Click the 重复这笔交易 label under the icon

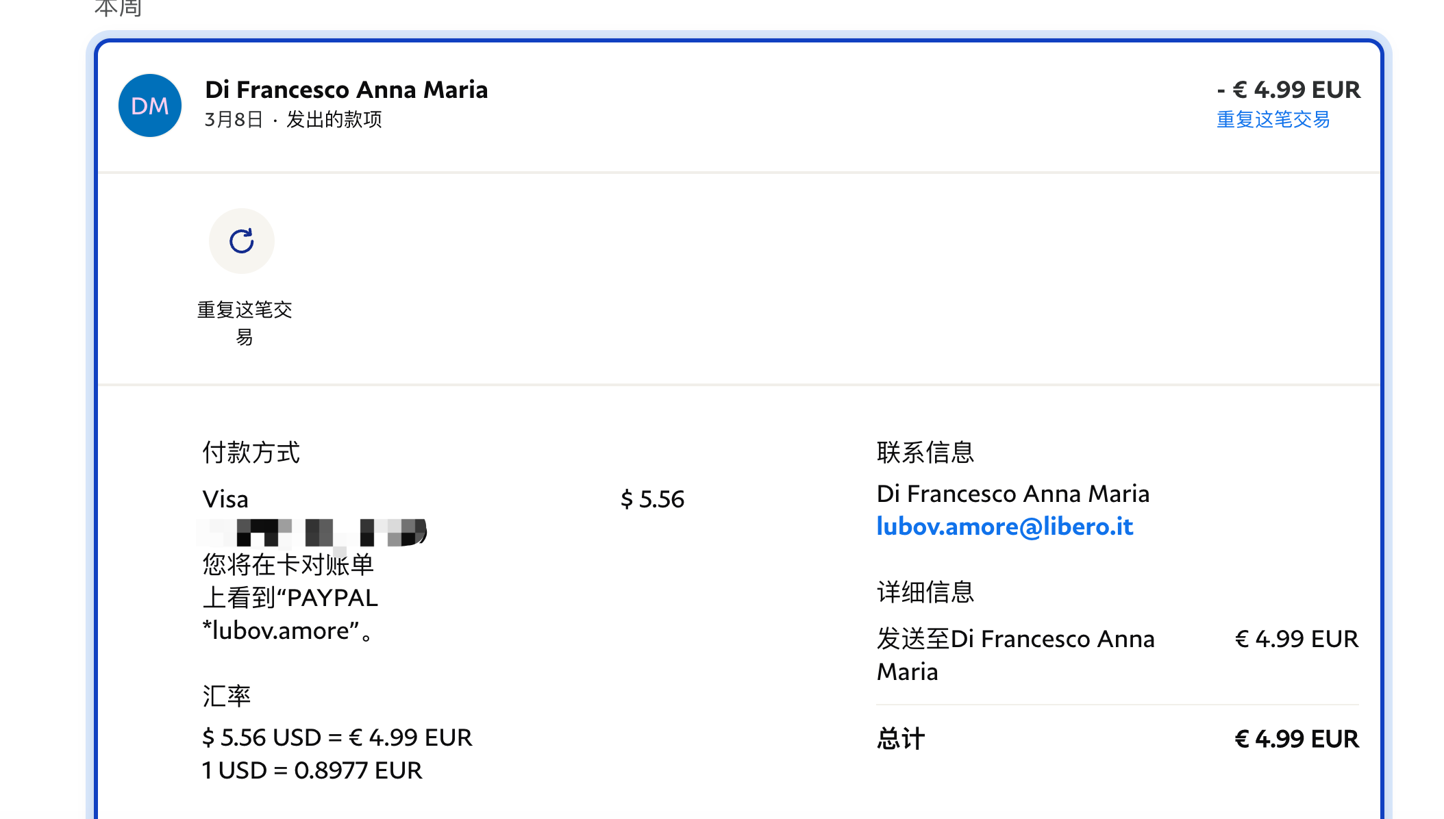pos(245,323)
